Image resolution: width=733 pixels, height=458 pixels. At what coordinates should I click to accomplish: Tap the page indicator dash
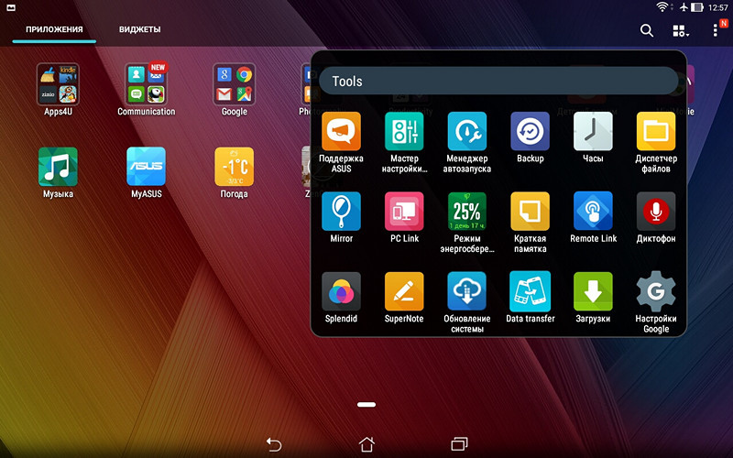tap(366, 405)
